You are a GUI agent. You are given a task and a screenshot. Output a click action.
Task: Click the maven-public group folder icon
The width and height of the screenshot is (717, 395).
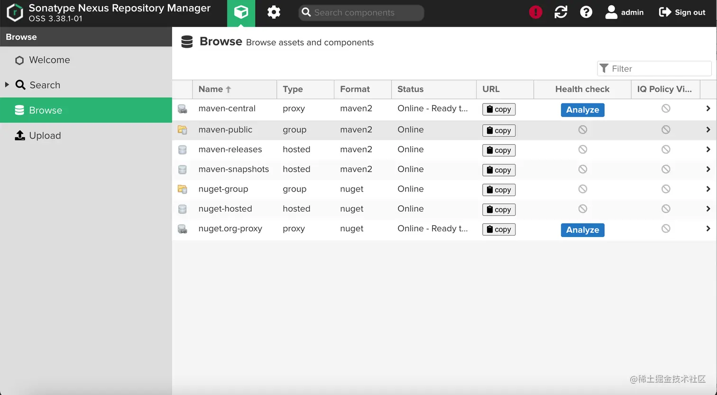(x=182, y=129)
